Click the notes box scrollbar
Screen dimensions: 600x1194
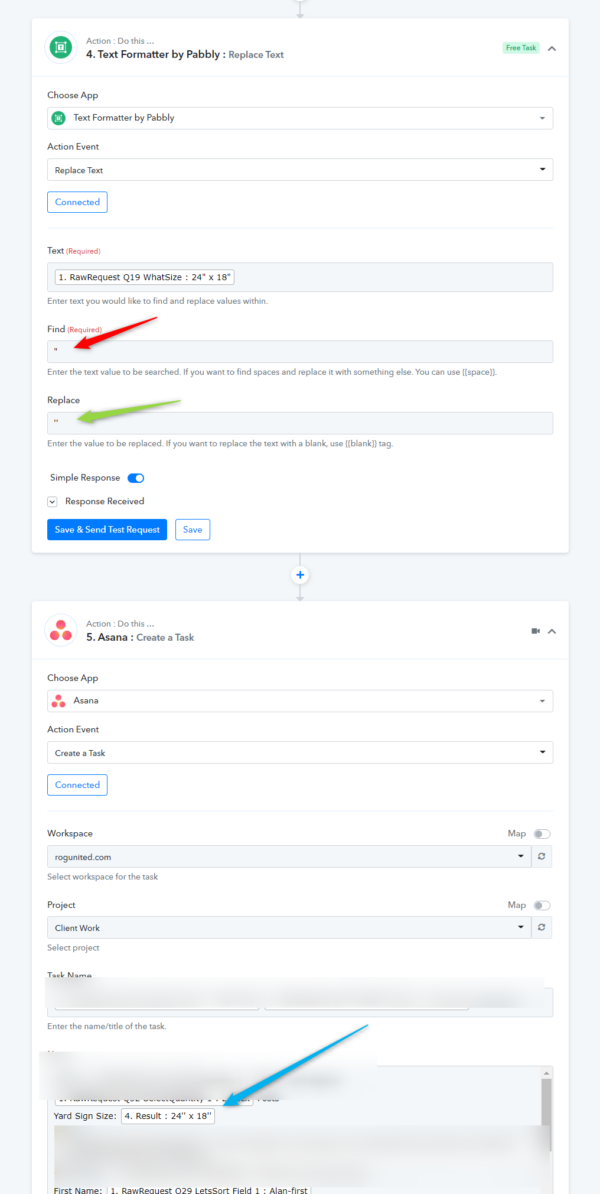pyautogui.click(x=546, y=1114)
